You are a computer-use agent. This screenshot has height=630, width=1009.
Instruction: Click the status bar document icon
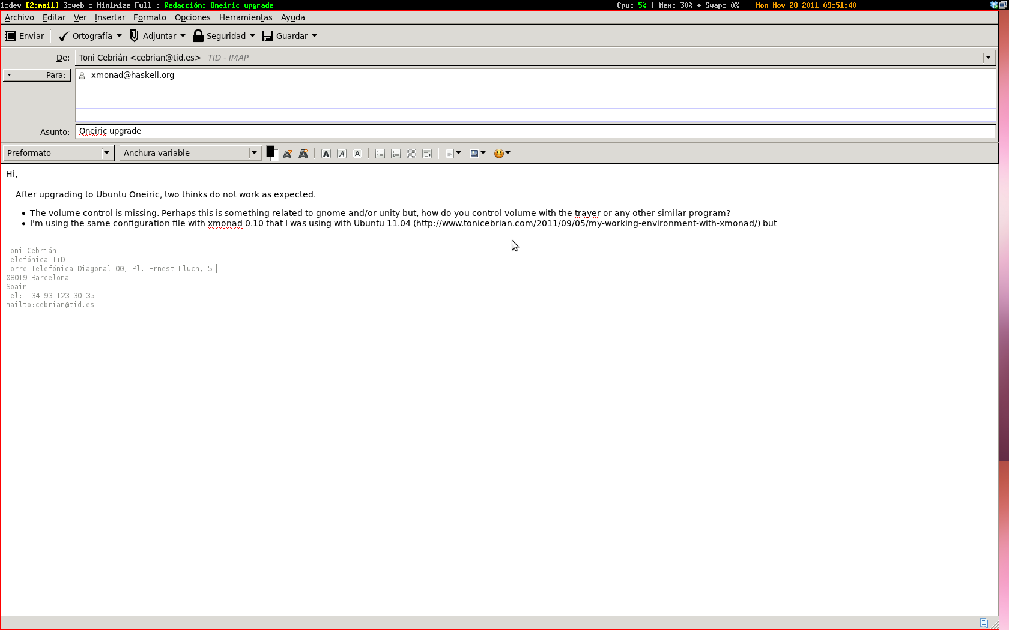984,623
